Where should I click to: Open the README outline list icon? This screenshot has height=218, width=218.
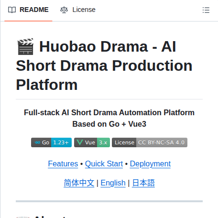(206, 10)
